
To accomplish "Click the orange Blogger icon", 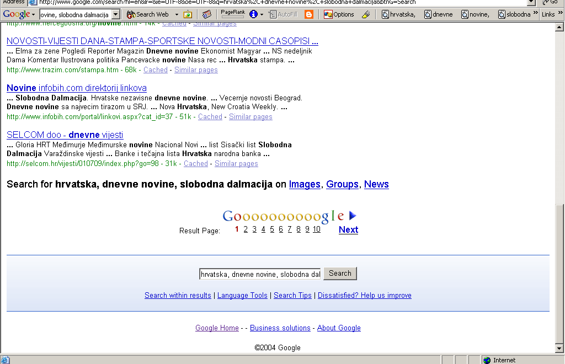I will [309, 14].
